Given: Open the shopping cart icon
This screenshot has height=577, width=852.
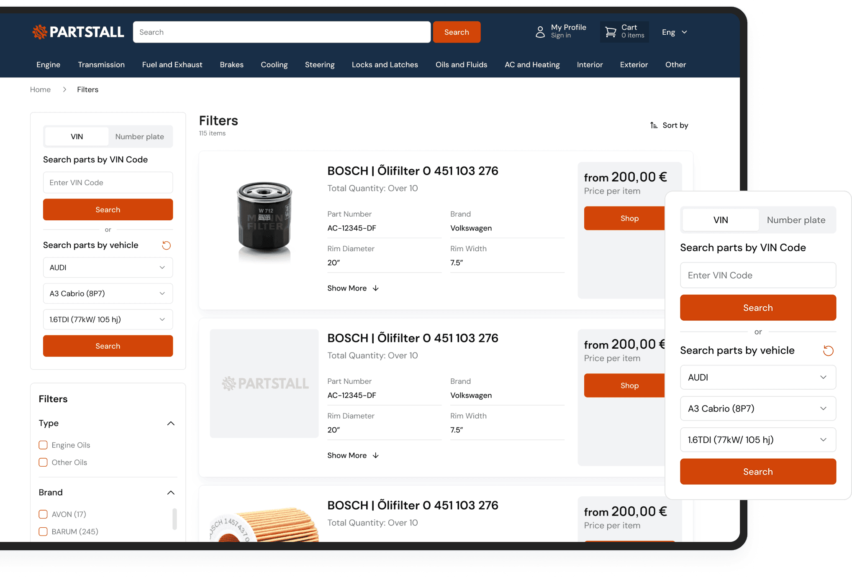Looking at the screenshot, I should [x=611, y=32].
